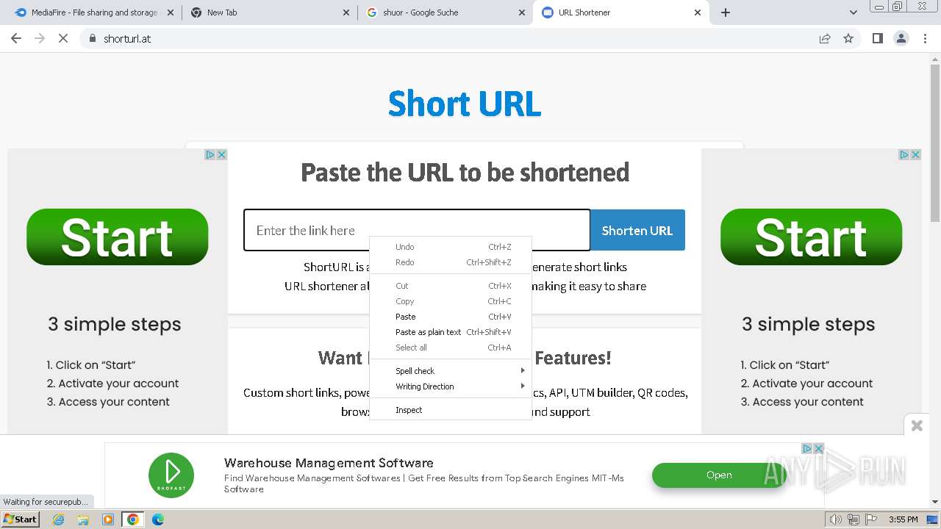The width and height of the screenshot is (941, 529).
Task: Click the left ad Start button
Action: tap(118, 237)
